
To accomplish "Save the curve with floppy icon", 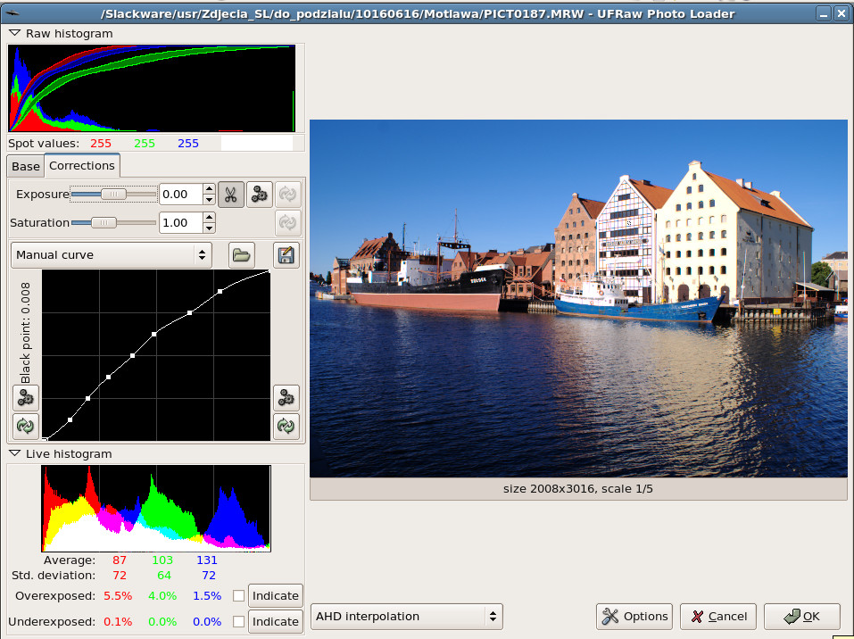I will pyautogui.click(x=286, y=255).
